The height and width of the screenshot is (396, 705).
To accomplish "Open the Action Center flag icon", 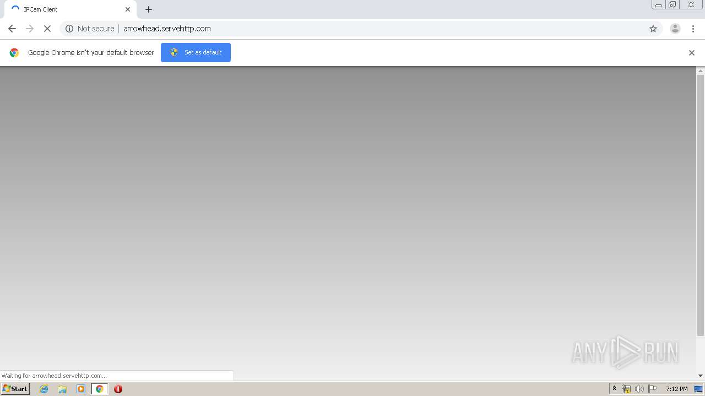I will [653, 389].
